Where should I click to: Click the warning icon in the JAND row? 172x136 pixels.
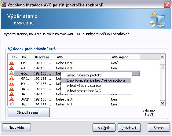[x=12, y=99]
